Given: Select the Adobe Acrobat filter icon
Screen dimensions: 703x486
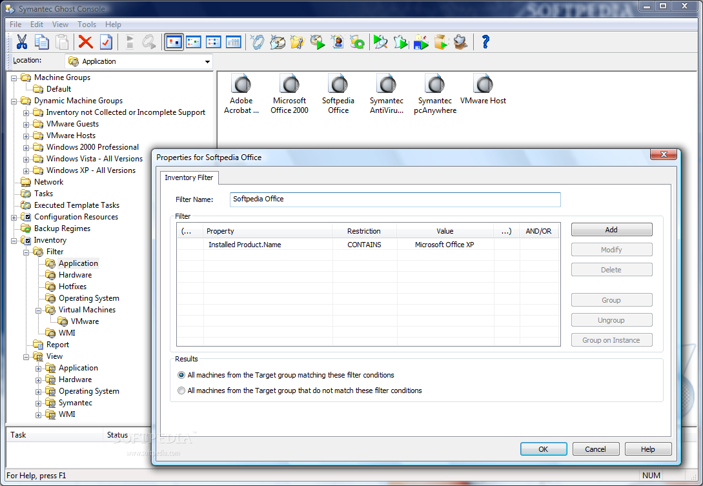Looking at the screenshot, I should tap(241, 94).
